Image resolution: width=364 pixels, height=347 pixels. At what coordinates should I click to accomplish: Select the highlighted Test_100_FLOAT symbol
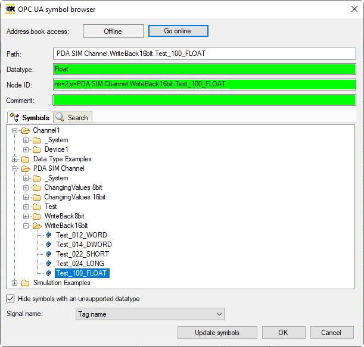(x=82, y=273)
